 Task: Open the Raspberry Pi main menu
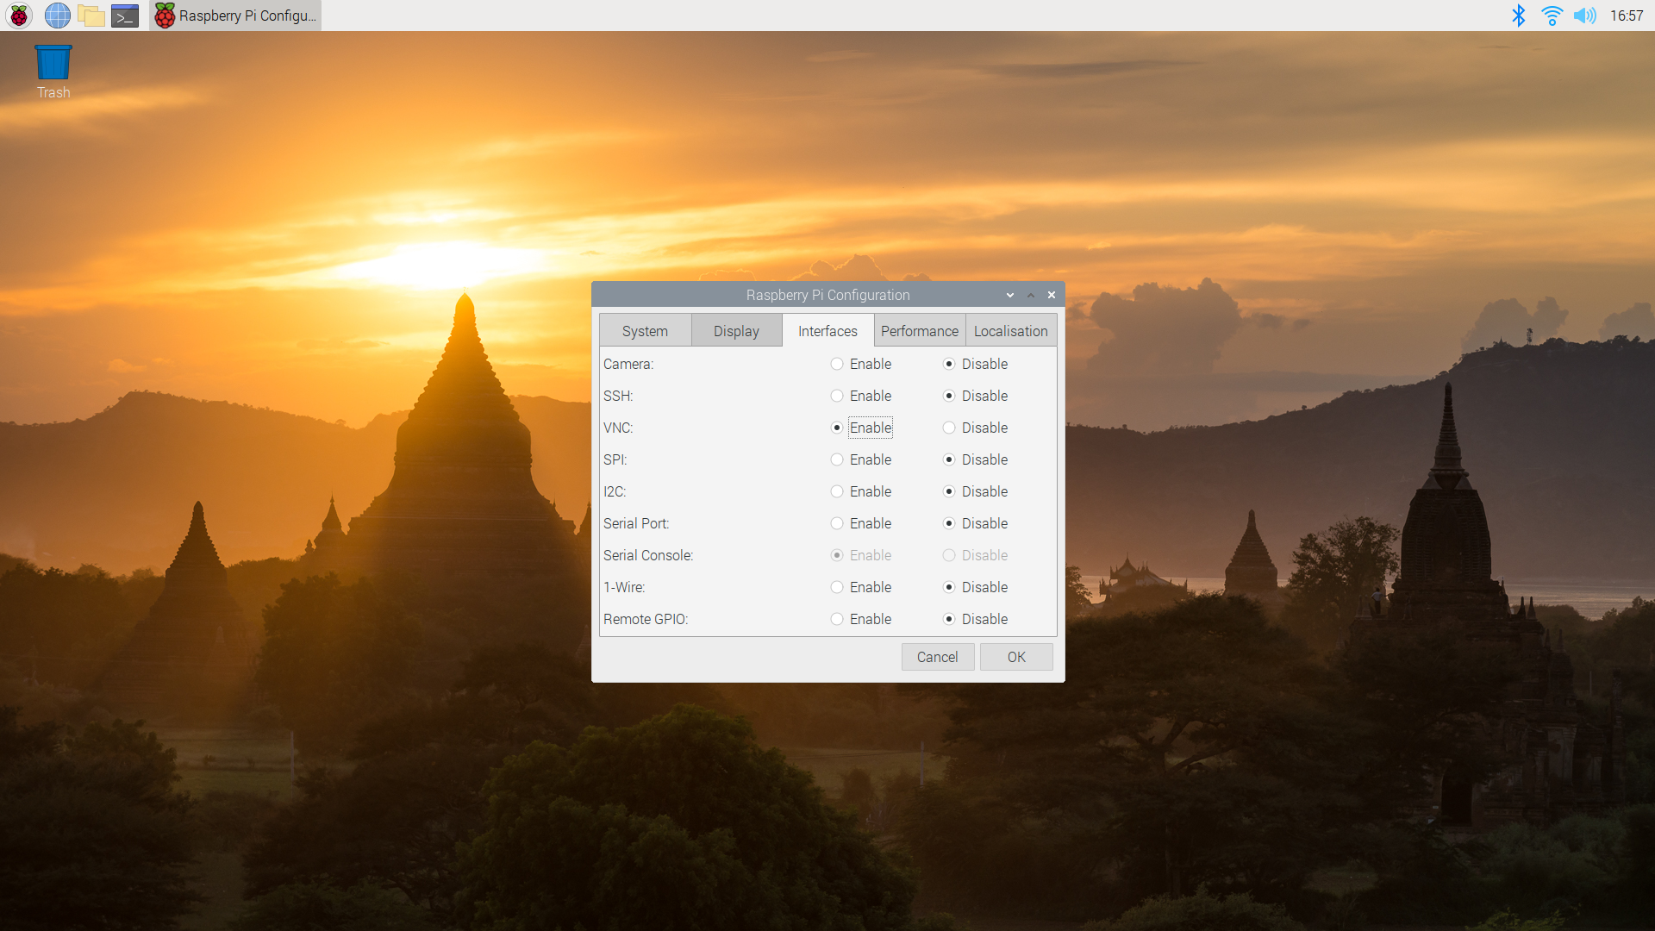19,16
